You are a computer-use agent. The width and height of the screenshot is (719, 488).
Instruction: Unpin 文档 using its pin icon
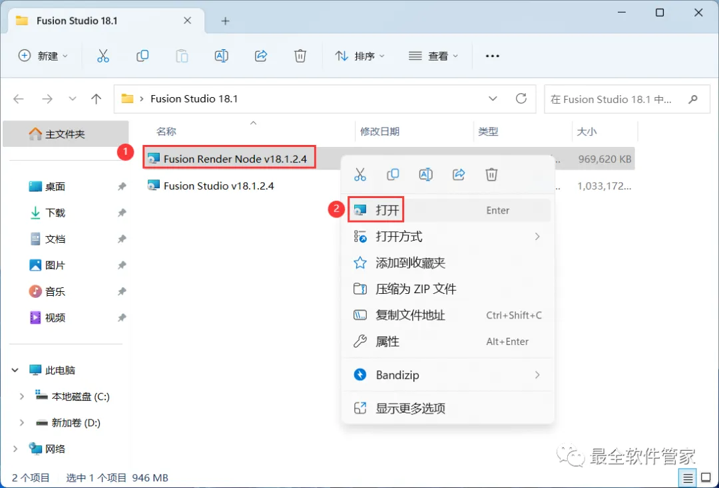[122, 239]
